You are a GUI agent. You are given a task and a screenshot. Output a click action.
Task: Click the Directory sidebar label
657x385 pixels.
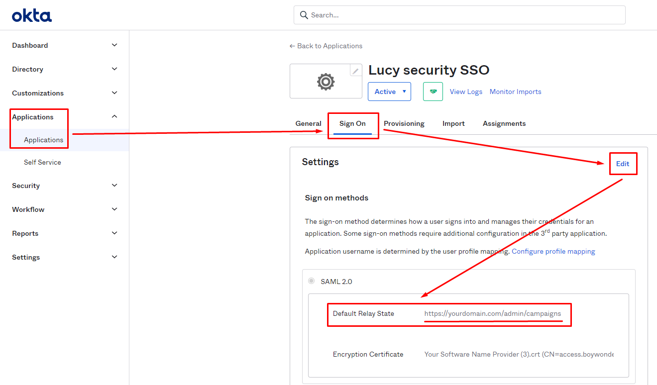[27, 69]
